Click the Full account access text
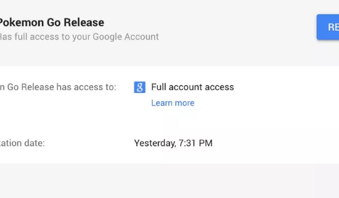Viewport: 339px width, 198px height. click(x=192, y=87)
